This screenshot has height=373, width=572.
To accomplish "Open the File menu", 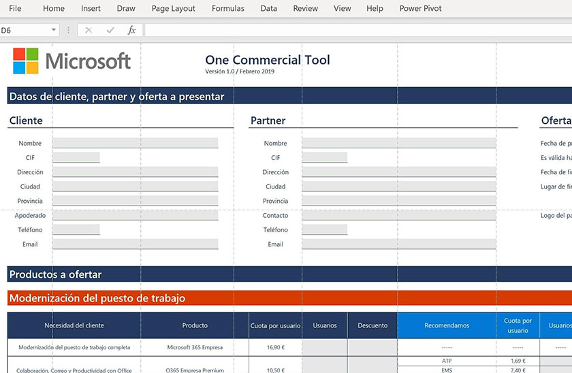I will pyautogui.click(x=15, y=8).
